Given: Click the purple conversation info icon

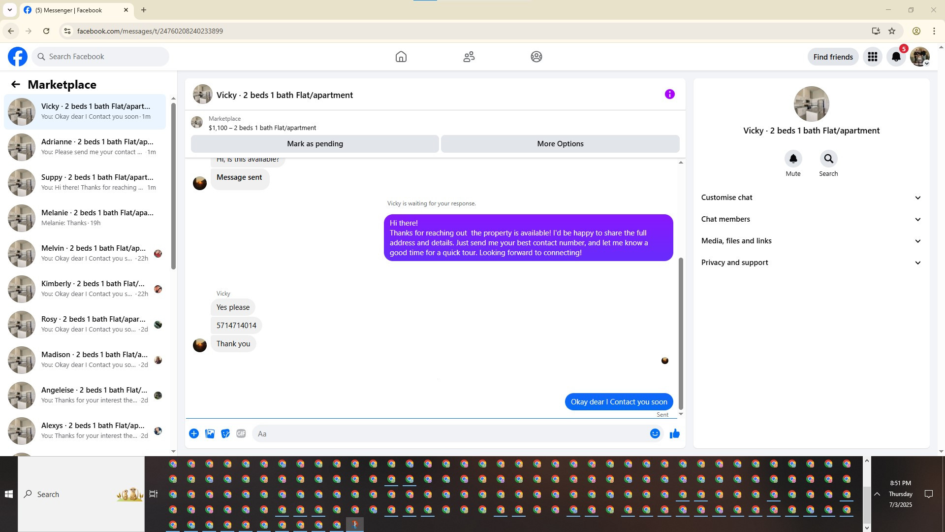Looking at the screenshot, I should pos(669,94).
